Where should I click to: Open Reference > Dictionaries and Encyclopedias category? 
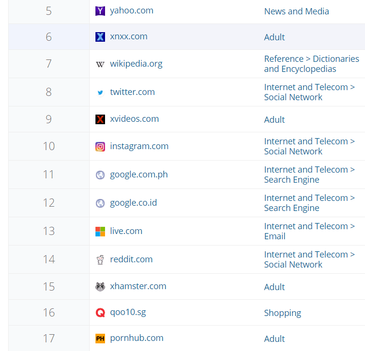coord(311,64)
